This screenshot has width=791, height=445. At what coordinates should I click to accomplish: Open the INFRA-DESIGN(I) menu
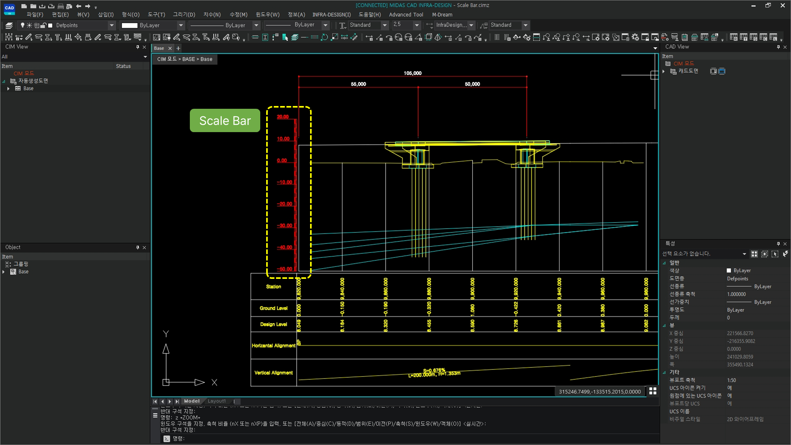pos(331,15)
